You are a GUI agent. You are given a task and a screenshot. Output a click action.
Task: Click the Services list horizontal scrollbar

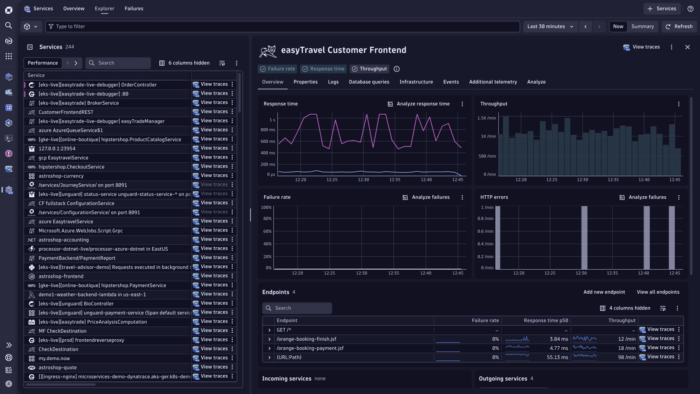click(61, 384)
